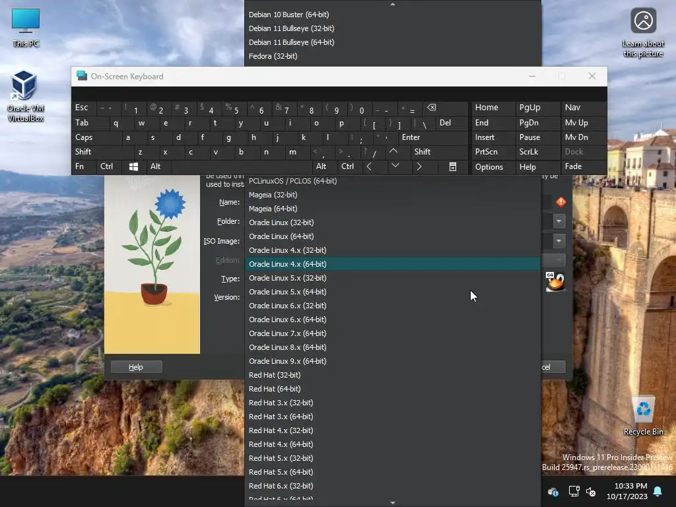Click the Enter key on keyboard

433,137
